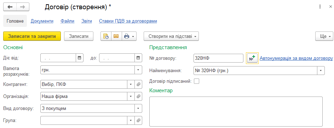Click the printer icon button
Screen dimensions: 334x128
(127, 36)
